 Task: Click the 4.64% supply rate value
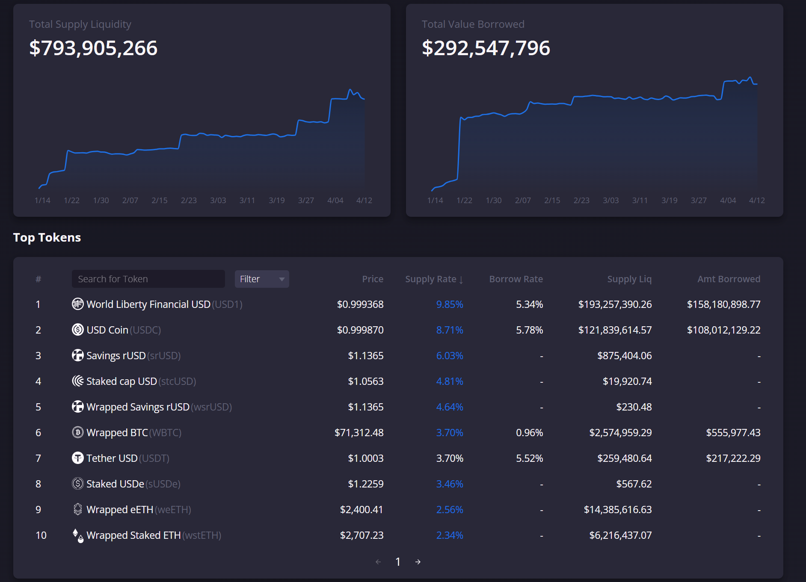coord(450,407)
